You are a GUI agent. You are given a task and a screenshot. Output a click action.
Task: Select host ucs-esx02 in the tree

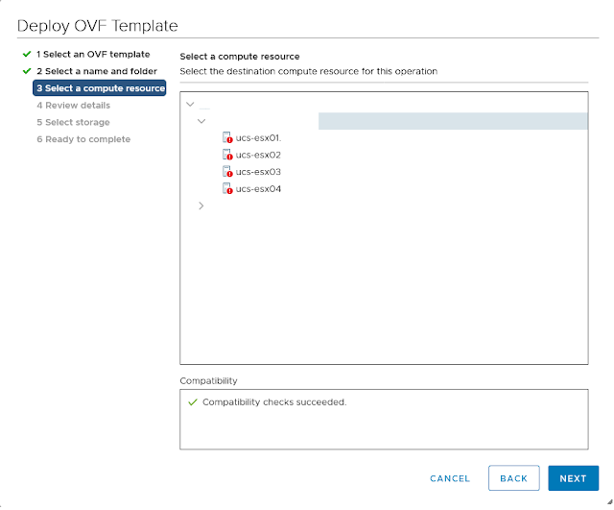tap(258, 155)
